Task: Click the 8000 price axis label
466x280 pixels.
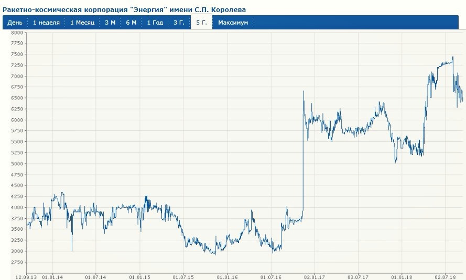Action: [x=17, y=32]
